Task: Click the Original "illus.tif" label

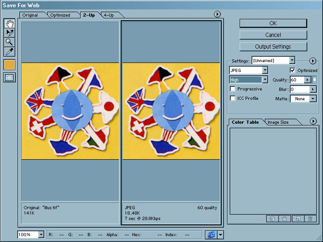Action: click(41, 207)
